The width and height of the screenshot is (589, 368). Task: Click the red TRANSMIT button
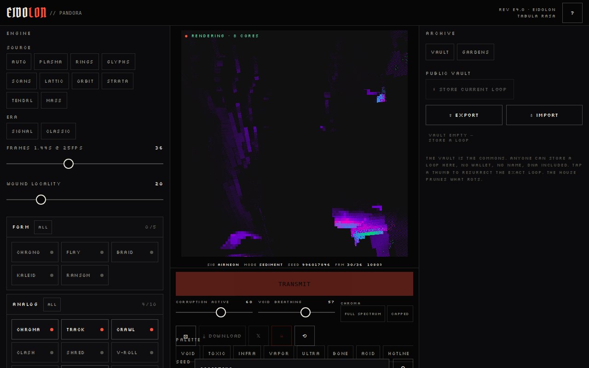coord(294,284)
